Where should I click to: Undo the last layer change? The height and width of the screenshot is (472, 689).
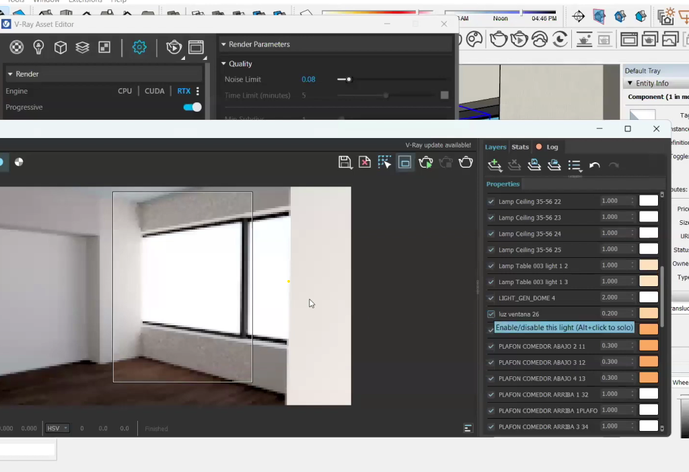tap(595, 166)
